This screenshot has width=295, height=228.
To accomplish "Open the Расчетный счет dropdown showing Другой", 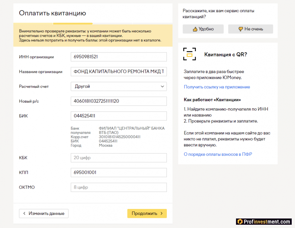I will tap(119, 86).
